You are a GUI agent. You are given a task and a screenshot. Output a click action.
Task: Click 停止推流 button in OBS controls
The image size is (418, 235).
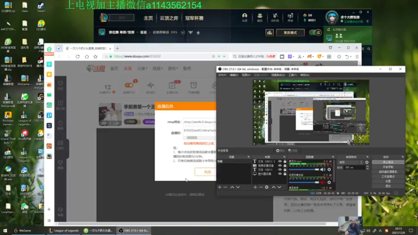coord(388,162)
